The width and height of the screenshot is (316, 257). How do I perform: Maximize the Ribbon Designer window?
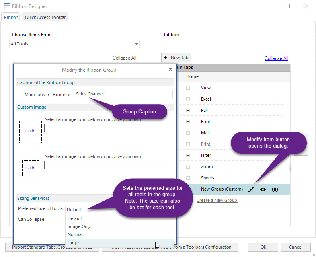[288, 6]
